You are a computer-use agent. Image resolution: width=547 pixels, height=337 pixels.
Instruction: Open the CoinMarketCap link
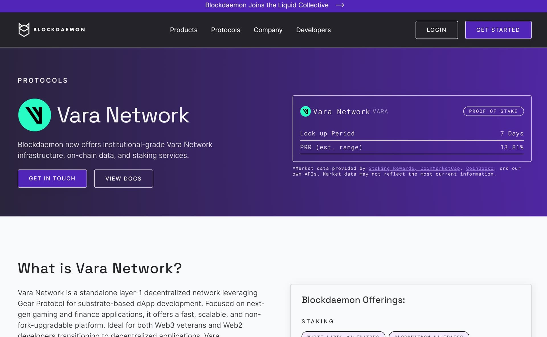pyautogui.click(x=440, y=168)
